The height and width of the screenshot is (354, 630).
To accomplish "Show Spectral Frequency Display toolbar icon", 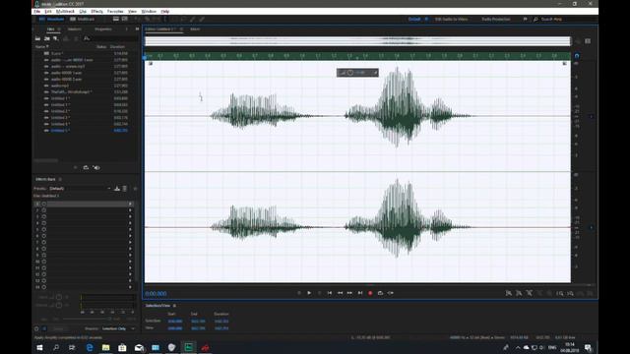I will (x=116, y=19).
